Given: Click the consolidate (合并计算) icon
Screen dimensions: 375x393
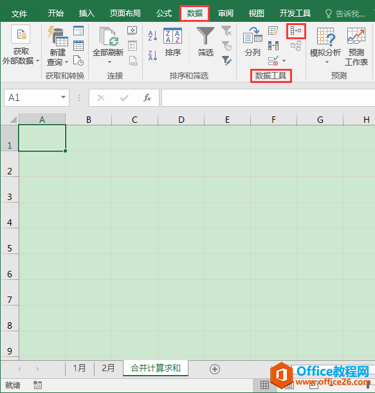Looking at the screenshot, I should (296, 31).
